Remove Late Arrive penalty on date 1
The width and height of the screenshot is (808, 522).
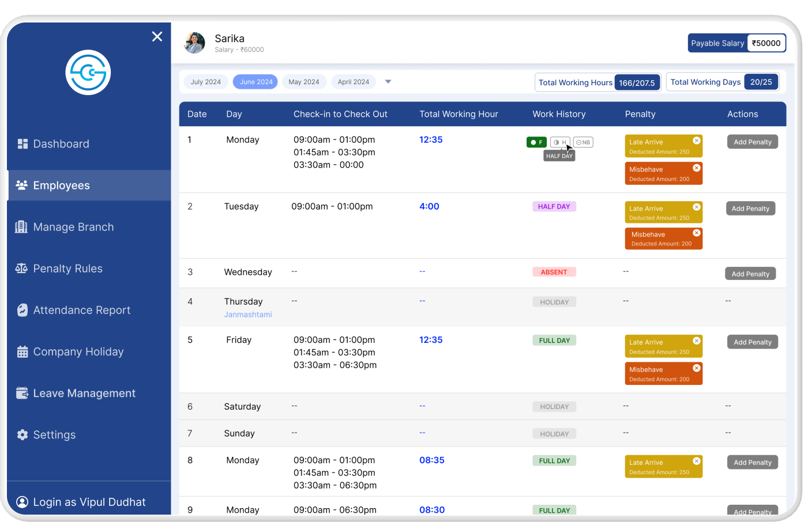(x=696, y=141)
